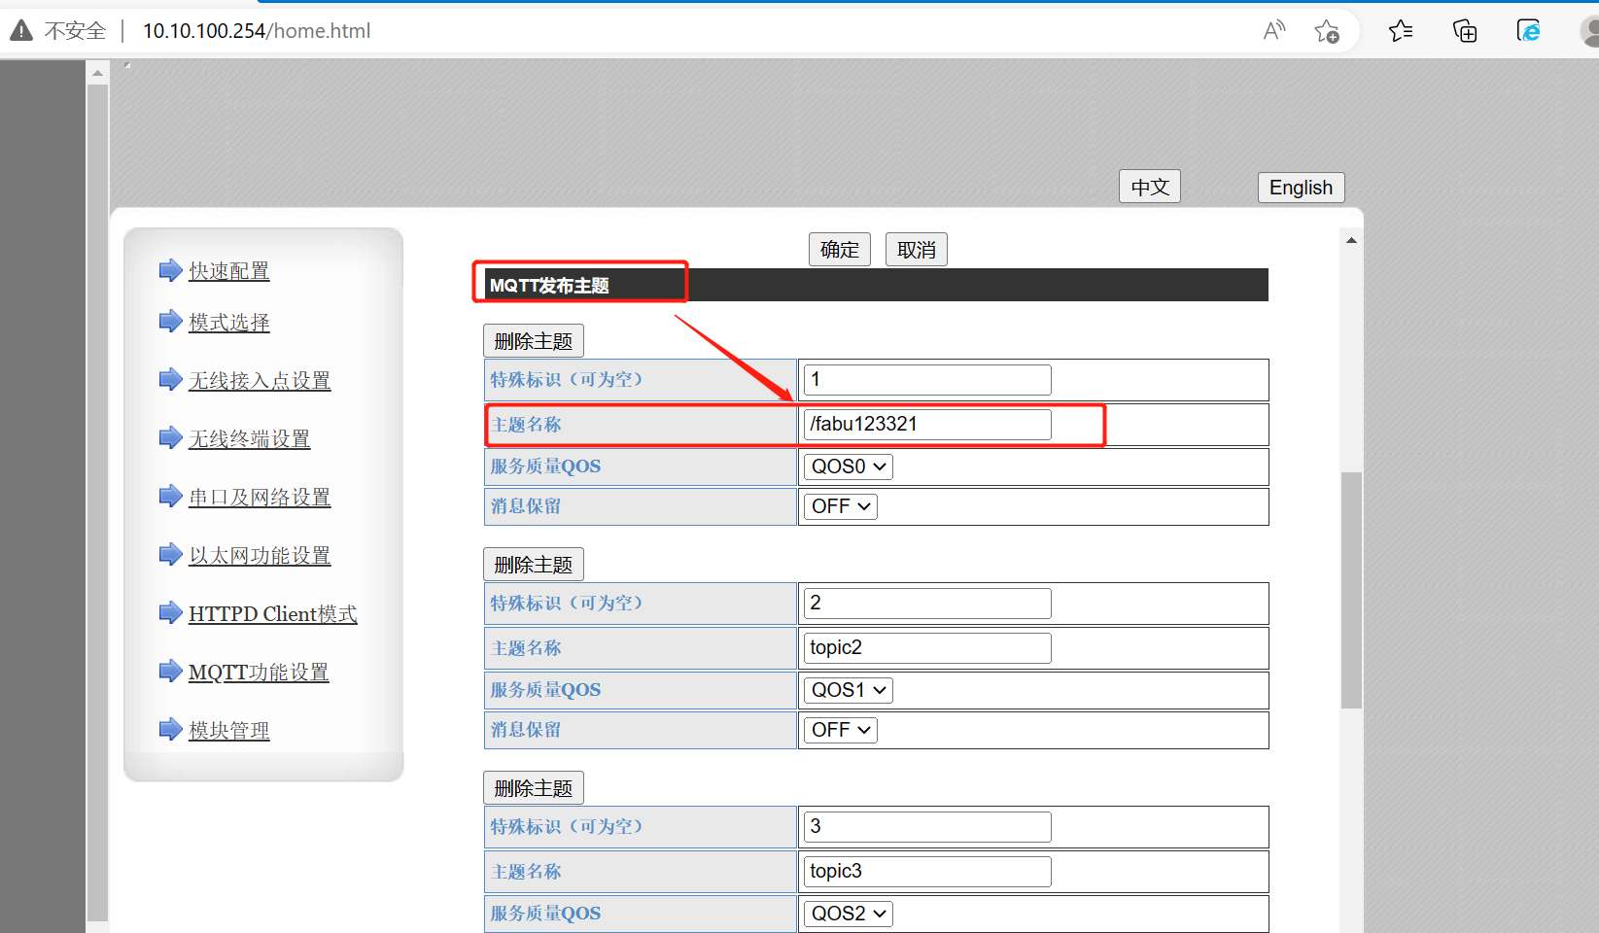Click the inner page vertical scrollbar thumb
The width and height of the screenshot is (1599, 933).
[1351, 590]
